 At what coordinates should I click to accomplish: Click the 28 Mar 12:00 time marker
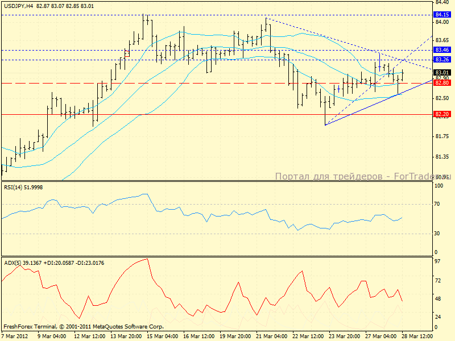416,336
